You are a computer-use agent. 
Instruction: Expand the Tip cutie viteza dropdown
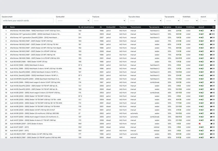[x=145, y=21]
